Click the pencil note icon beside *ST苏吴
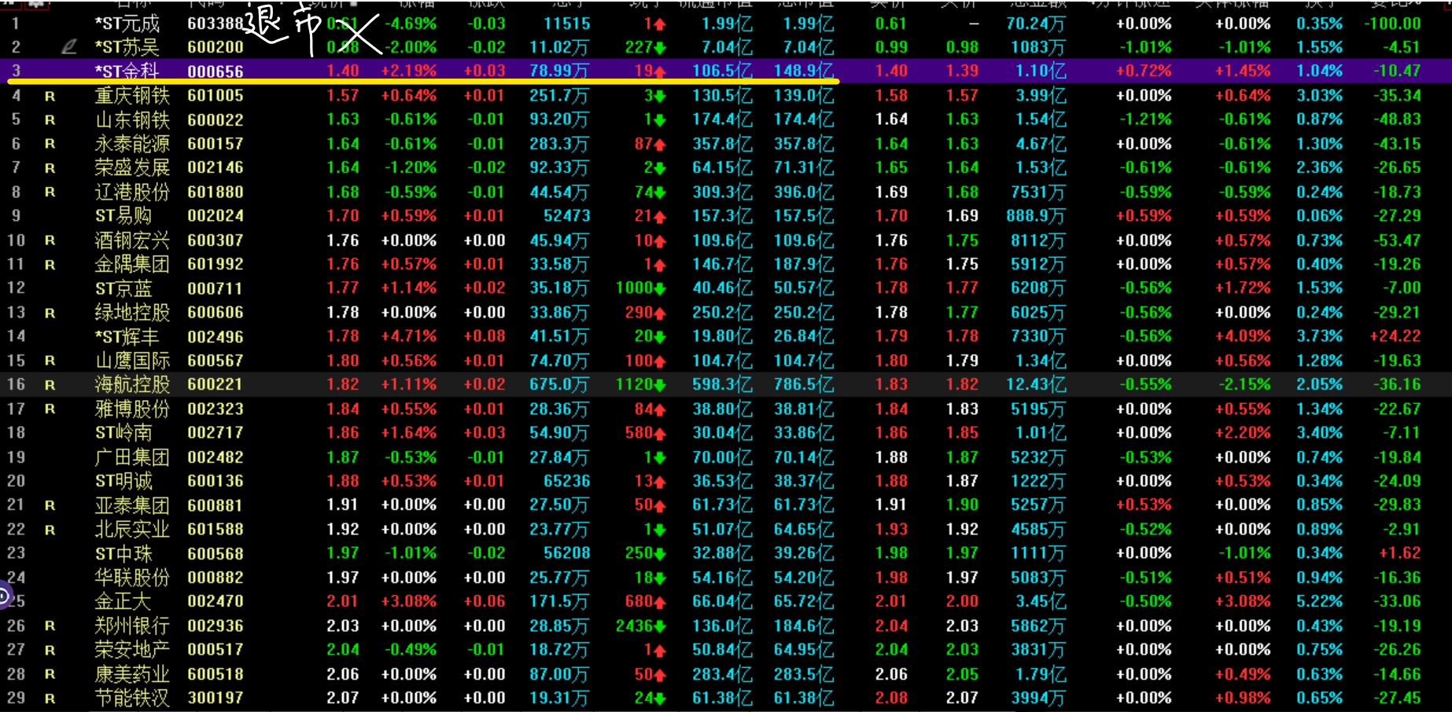 (x=69, y=47)
